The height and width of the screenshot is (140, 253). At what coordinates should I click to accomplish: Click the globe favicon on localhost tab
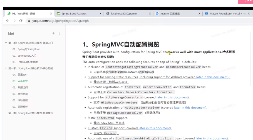[108, 14]
